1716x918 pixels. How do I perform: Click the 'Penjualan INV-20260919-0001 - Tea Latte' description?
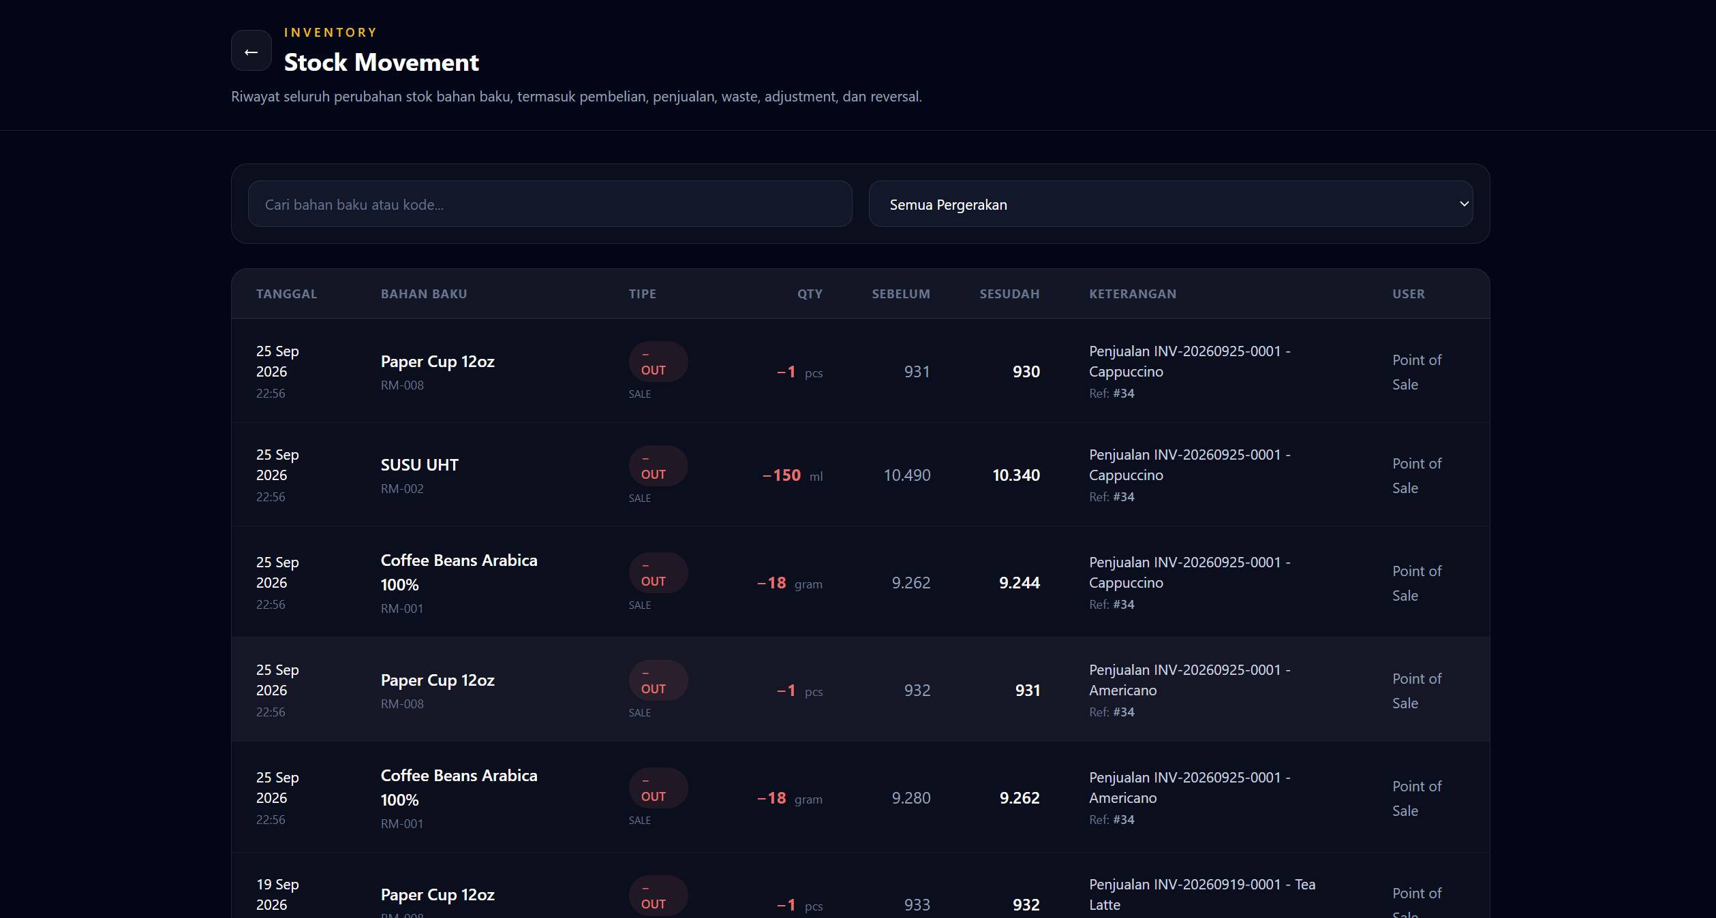click(x=1201, y=895)
